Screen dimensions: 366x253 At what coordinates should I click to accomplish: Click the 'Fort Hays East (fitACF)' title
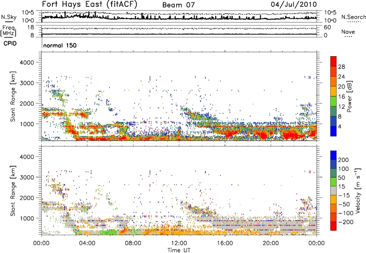coord(90,5)
